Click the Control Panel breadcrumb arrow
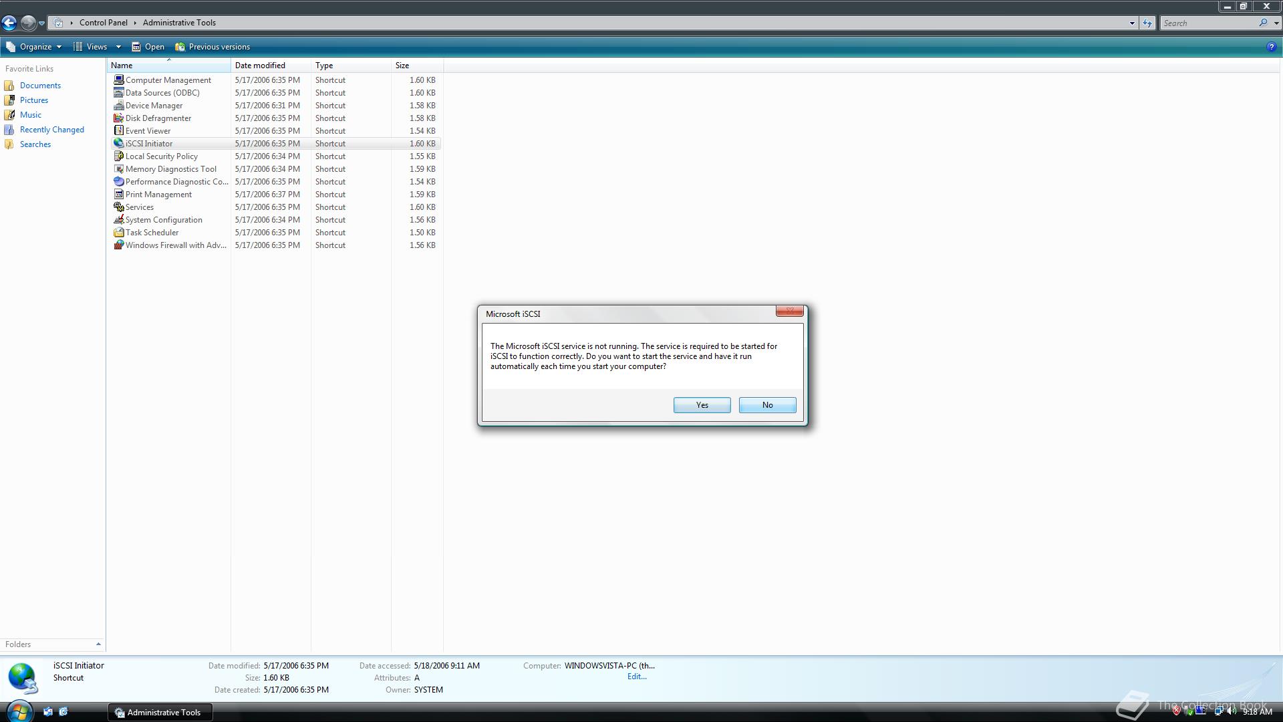This screenshot has height=722, width=1283. (x=135, y=23)
